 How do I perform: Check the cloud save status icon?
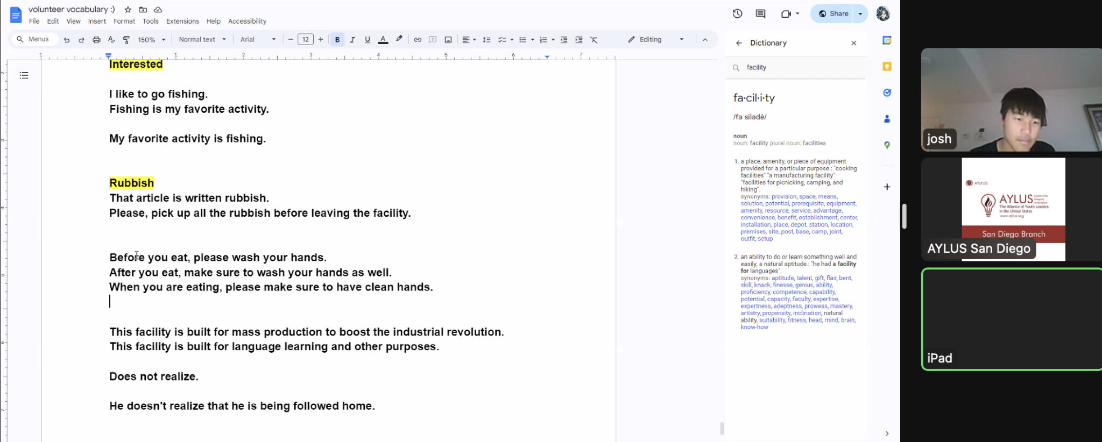(158, 10)
